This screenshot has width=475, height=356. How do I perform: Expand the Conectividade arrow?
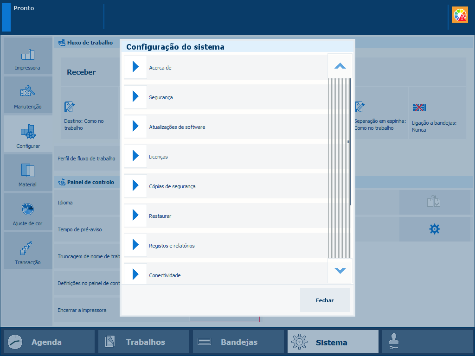click(135, 274)
